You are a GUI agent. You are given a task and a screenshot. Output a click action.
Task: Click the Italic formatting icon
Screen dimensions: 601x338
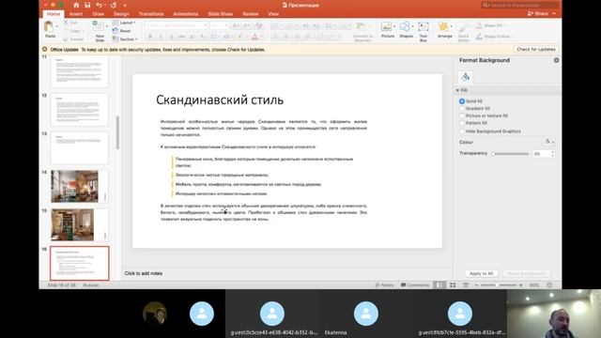click(161, 37)
